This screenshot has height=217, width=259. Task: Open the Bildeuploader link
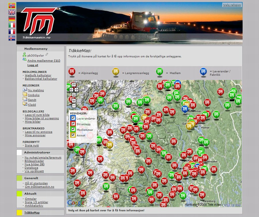(x=34, y=161)
